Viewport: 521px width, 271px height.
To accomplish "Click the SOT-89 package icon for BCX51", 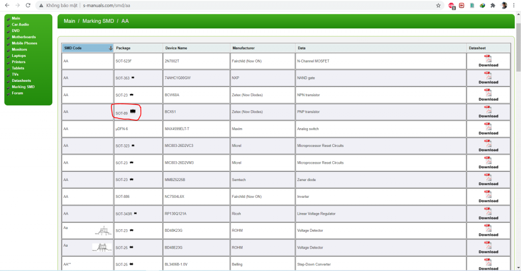I will [133, 111].
